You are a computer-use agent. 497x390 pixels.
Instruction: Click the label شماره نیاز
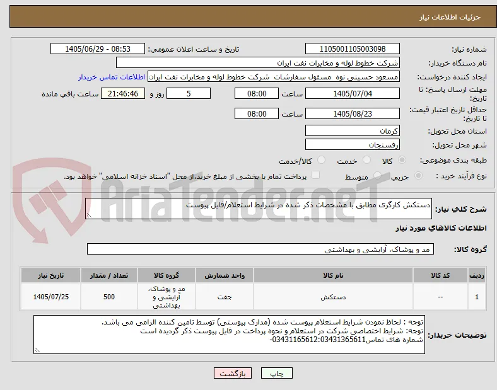[469, 49]
